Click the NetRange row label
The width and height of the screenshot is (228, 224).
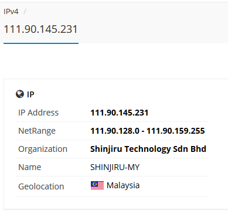pos(37,131)
